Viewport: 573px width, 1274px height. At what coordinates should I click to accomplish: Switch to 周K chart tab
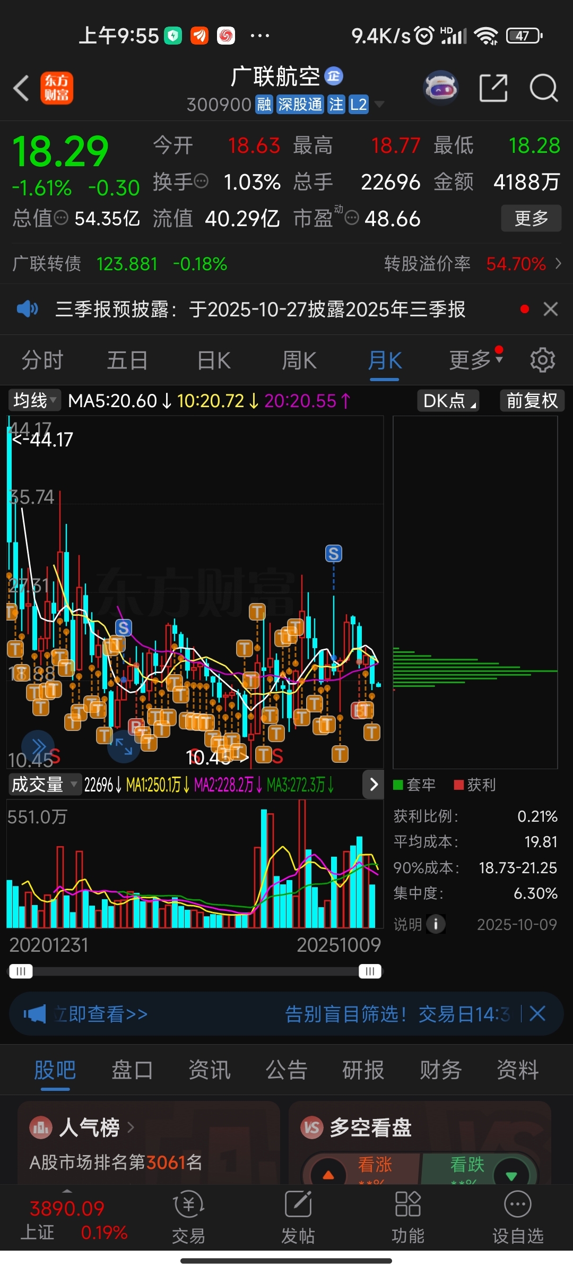[299, 360]
